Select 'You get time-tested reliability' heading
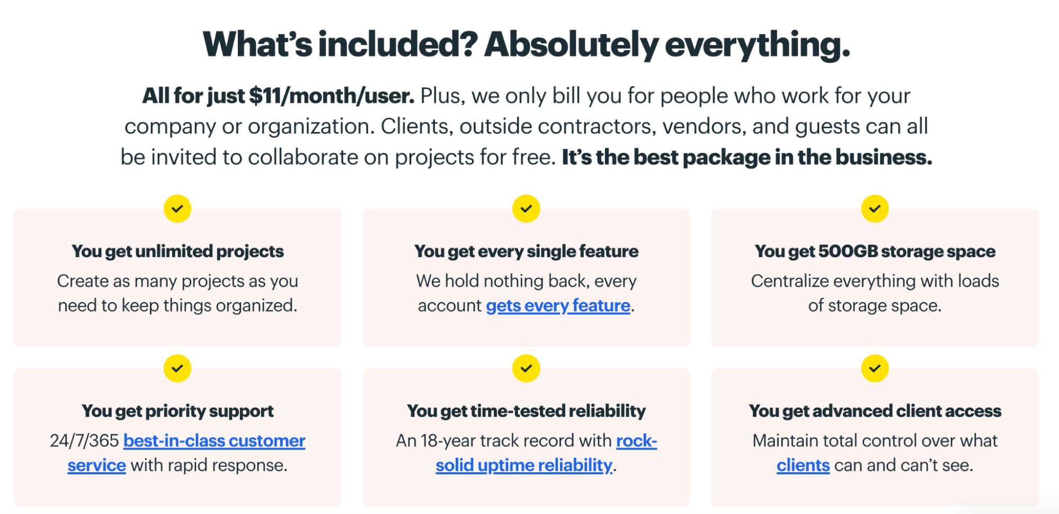This screenshot has height=514, width=1059. (526, 411)
